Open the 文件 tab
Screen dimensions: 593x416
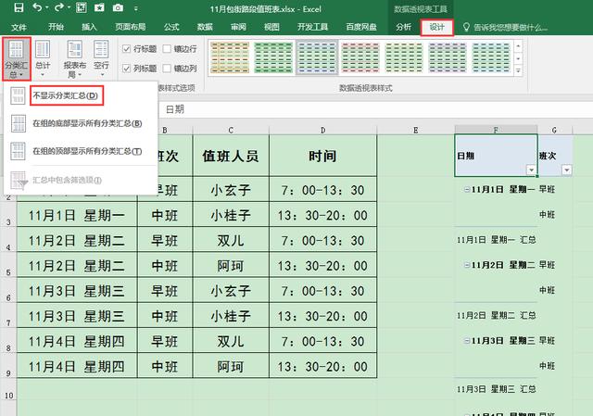pos(19,27)
